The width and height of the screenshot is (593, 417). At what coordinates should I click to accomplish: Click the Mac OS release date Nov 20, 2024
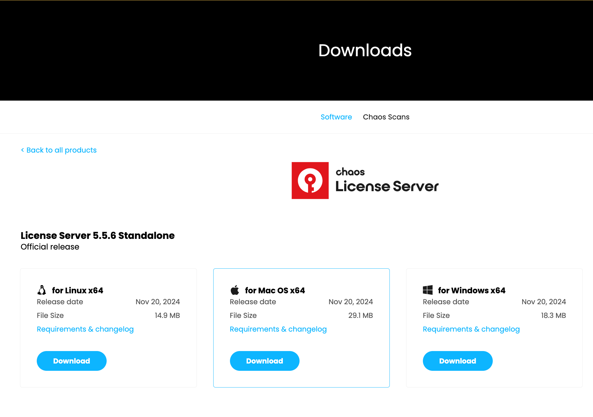click(x=351, y=302)
